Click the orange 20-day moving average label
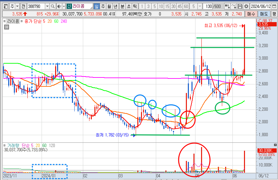This screenshot has width=278, height=180. (50, 21)
